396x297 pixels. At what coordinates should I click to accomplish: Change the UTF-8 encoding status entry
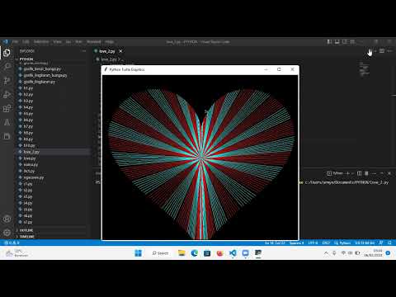click(x=313, y=243)
